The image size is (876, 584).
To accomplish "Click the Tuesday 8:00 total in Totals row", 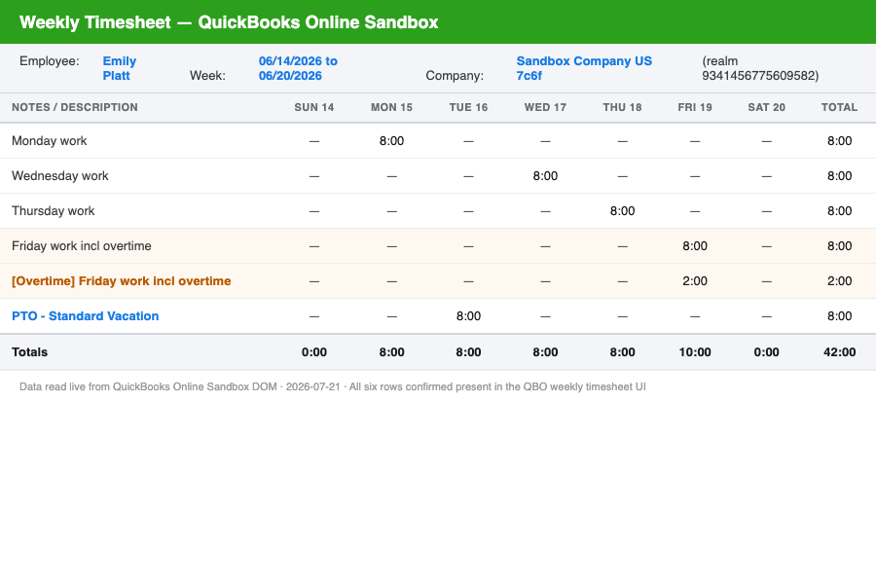I will click(x=468, y=352).
